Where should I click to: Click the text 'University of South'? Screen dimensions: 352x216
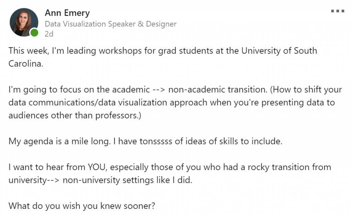coord(279,51)
